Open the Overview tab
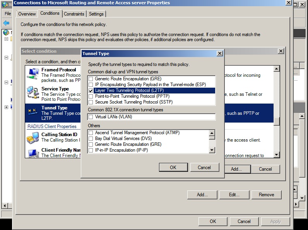This screenshot has width=308, height=230. [27, 14]
